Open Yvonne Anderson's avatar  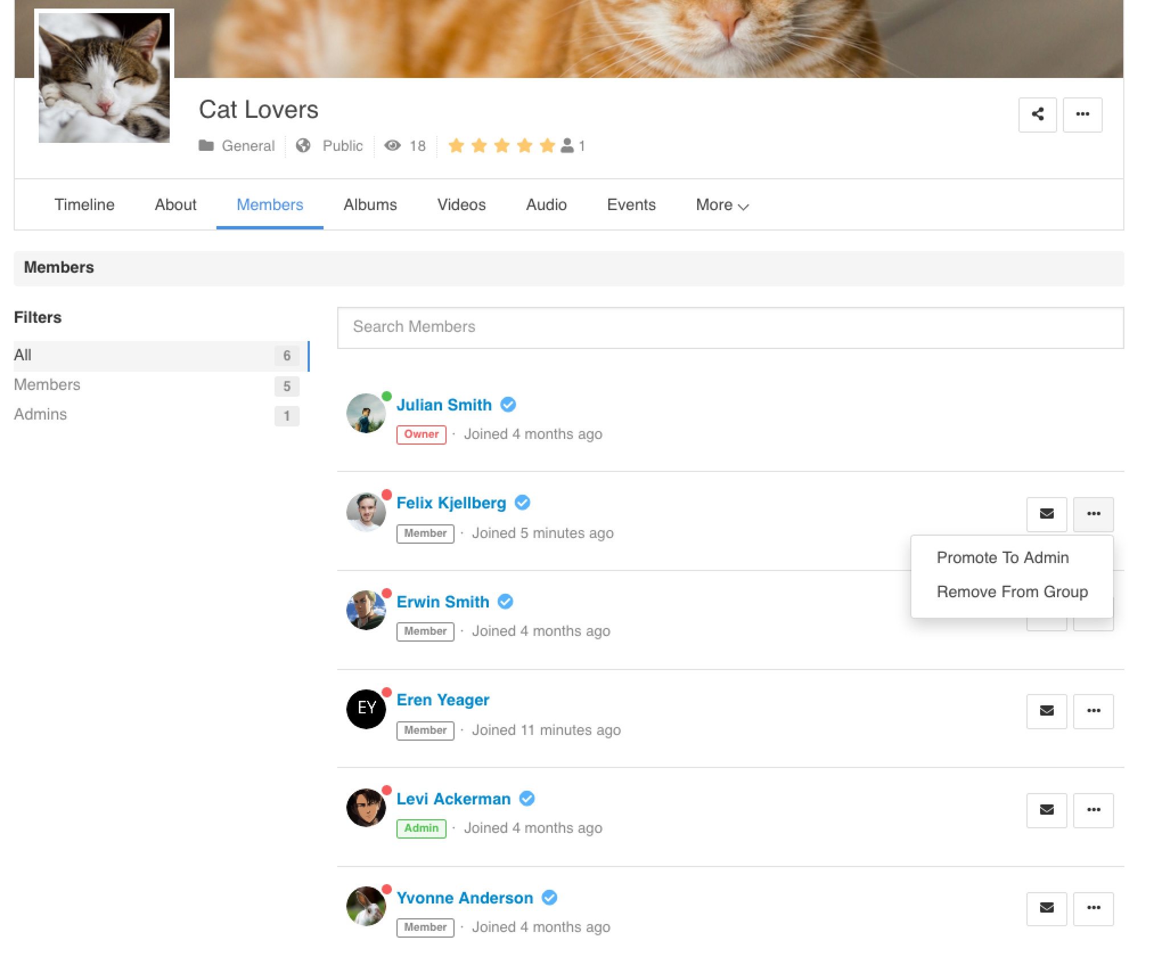coord(366,906)
